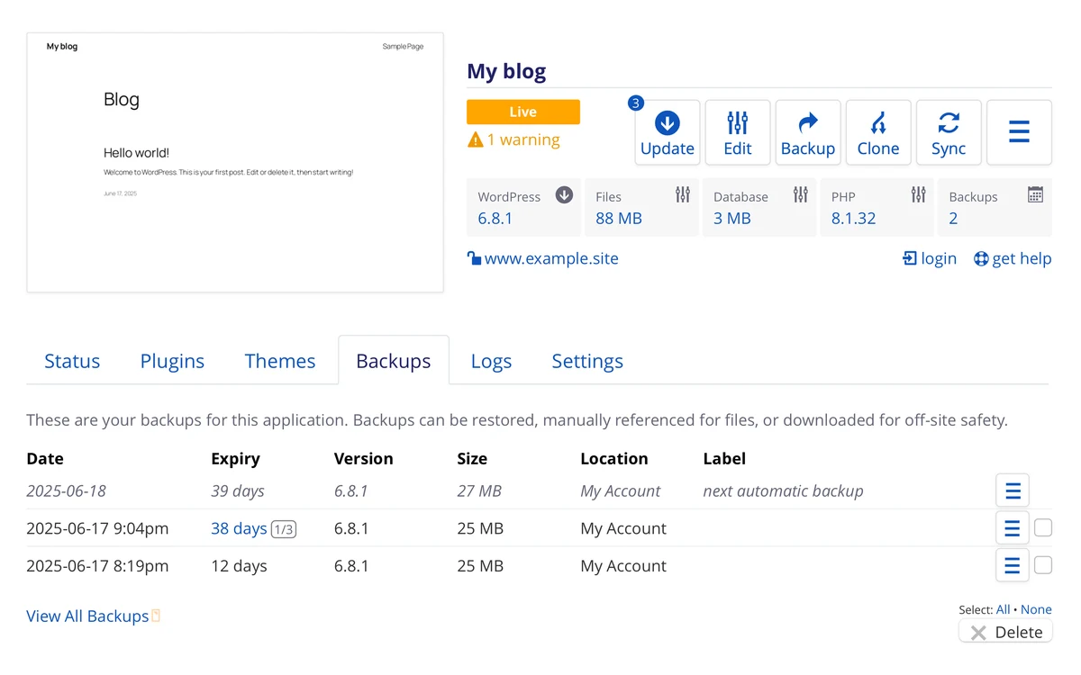The image size is (1081, 675).
Task: Select the 9:04pm backup checkbox
Action: [1043, 527]
